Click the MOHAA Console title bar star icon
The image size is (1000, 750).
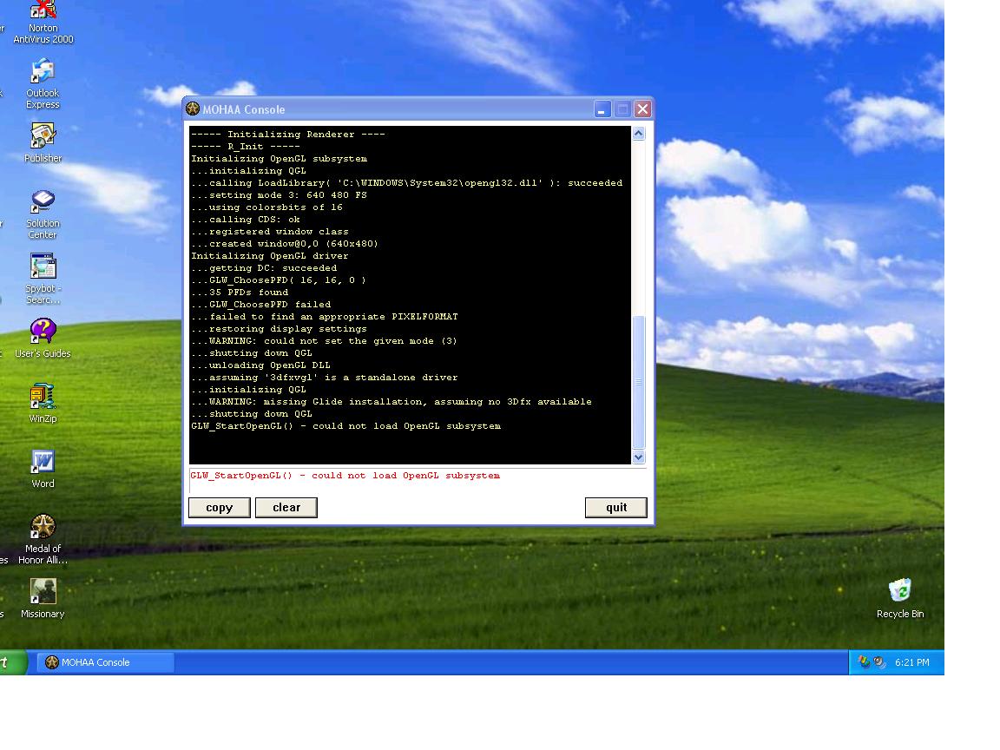[193, 109]
